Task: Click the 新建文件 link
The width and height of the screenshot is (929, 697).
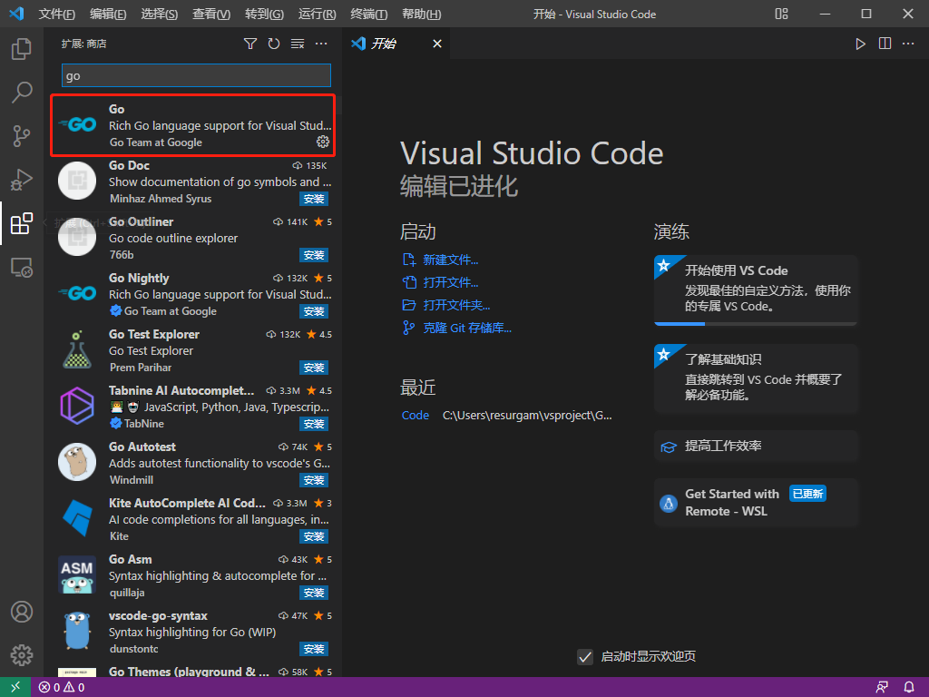Action: (x=450, y=260)
